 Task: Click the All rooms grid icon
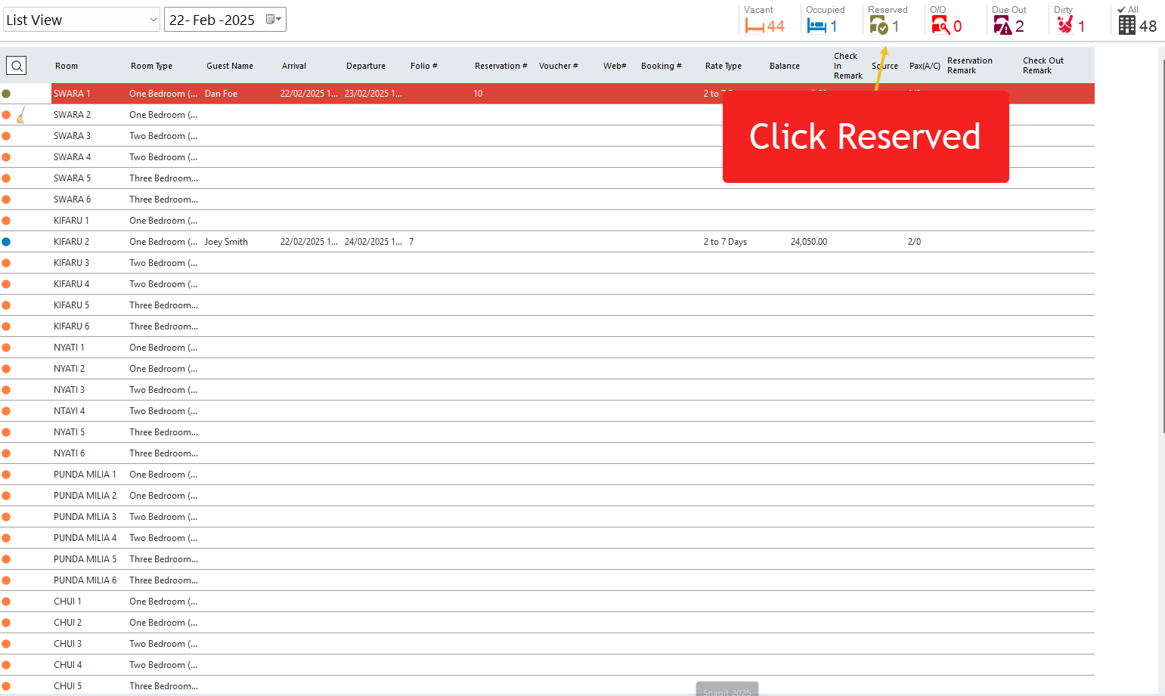tap(1127, 26)
